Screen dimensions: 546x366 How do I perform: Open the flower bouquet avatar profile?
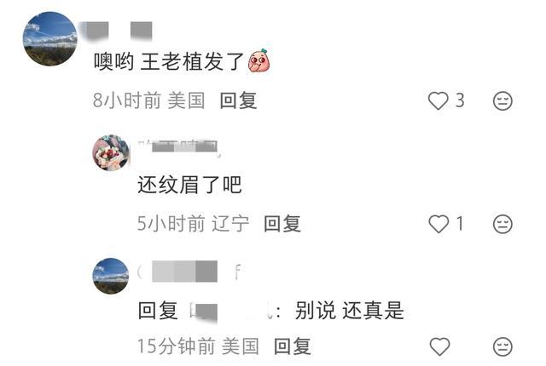pos(111,153)
